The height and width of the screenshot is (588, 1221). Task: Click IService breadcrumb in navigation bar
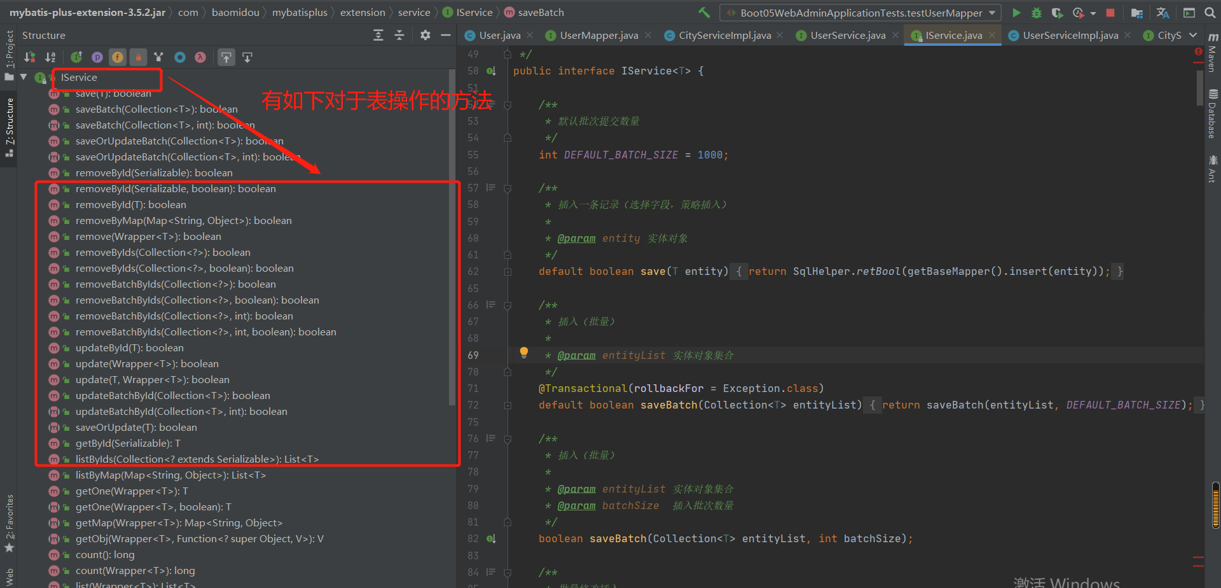coord(468,12)
